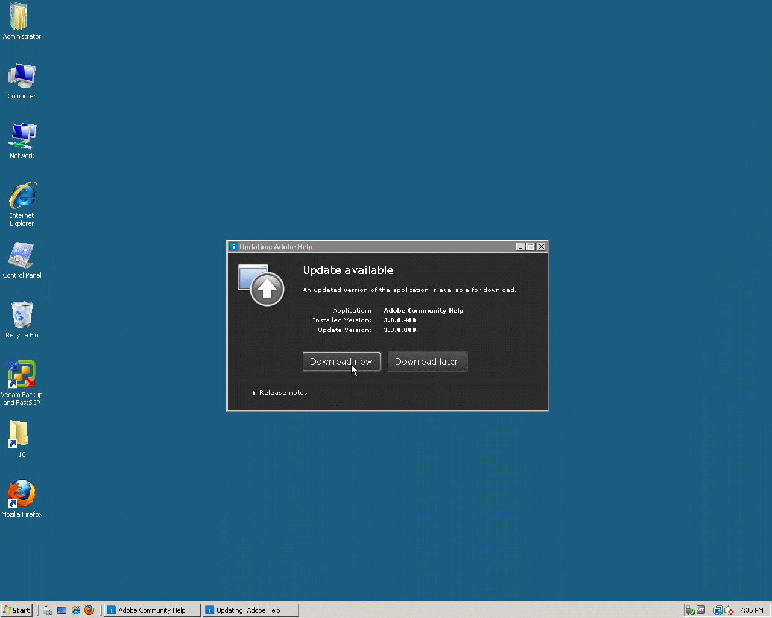Click the Server Manager quick launch icon
This screenshot has height=618, width=772.
(48, 610)
